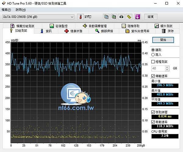
Task: Switch to the 抹除 tab
Action: tap(167, 31)
